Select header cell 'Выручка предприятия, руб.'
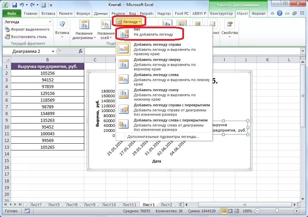The height and width of the screenshot is (217, 308). tap(48, 66)
